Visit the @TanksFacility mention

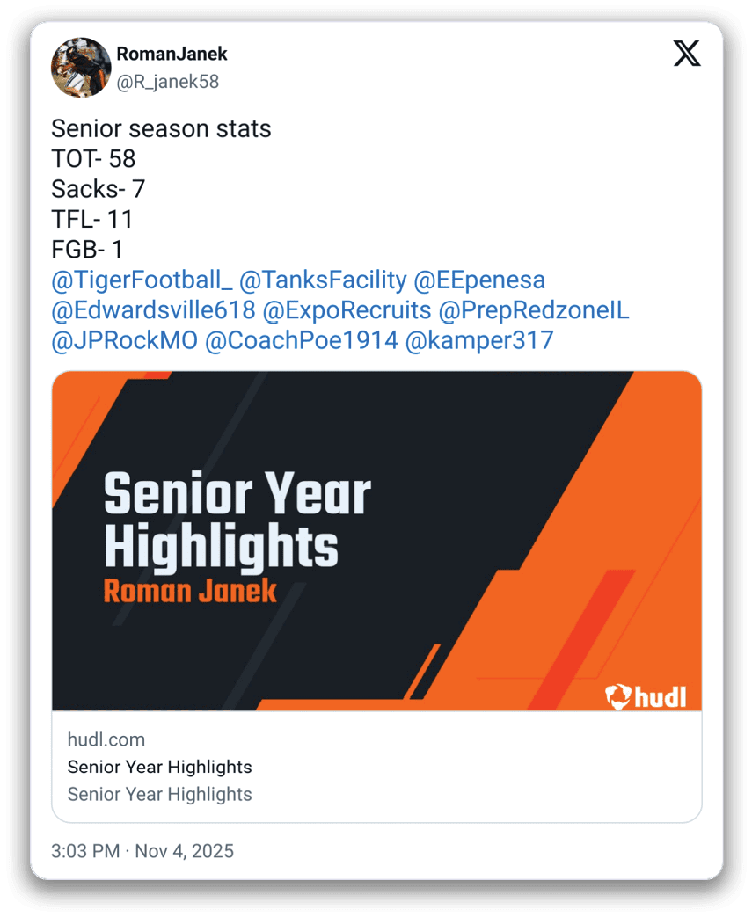coord(323,280)
